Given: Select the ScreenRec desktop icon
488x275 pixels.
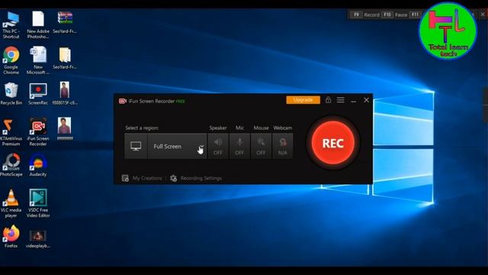Looking at the screenshot, I should 38,93.
